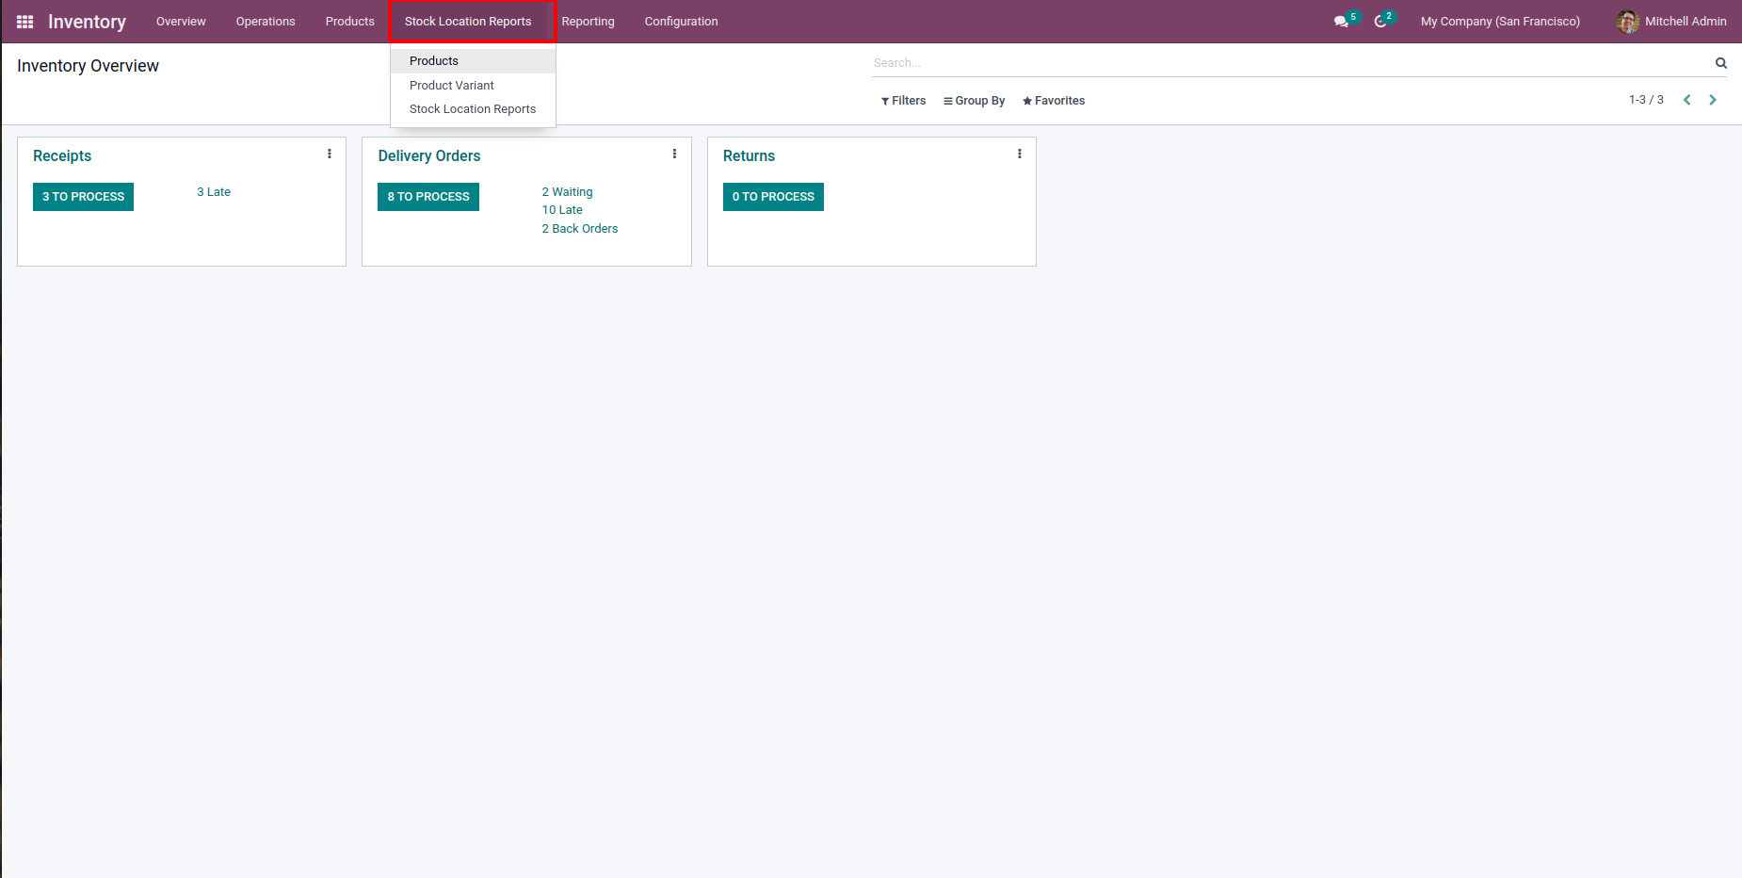Open the conversations chat icon
Viewport: 1742px width, 878px height.
(x=1341, y=22)
